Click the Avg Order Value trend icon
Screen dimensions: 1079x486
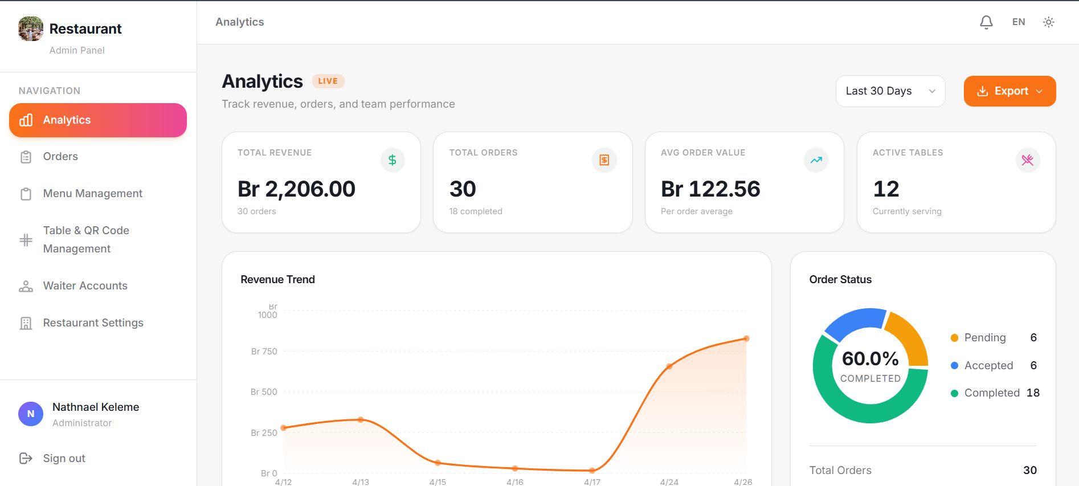816,160
